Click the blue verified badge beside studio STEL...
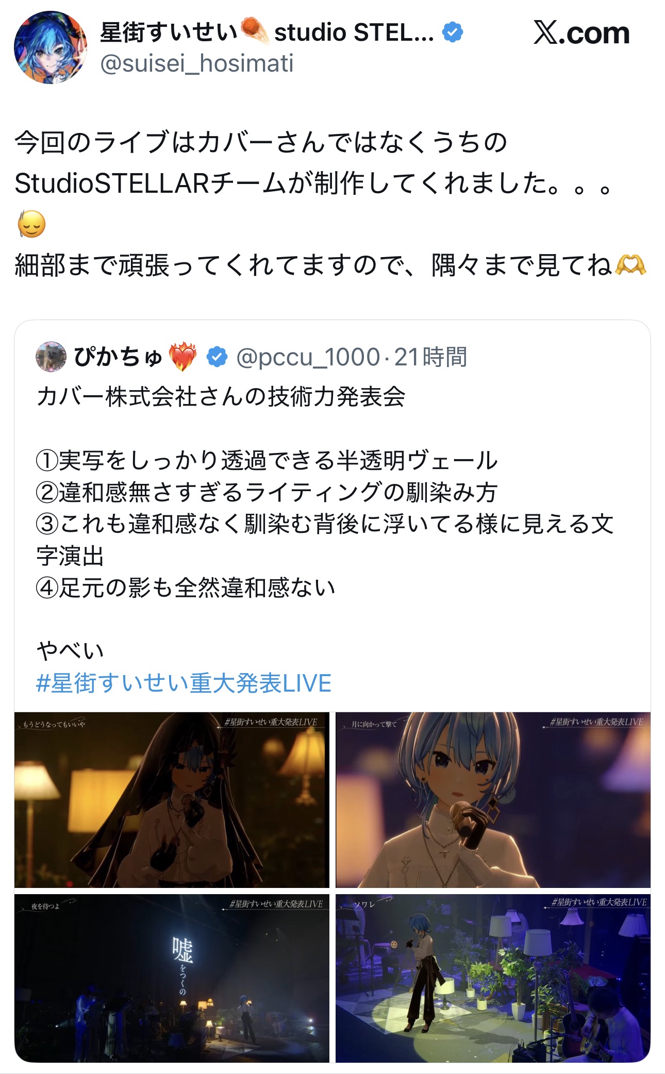This screenshot has height=1074, width=665. pos(453,32)
